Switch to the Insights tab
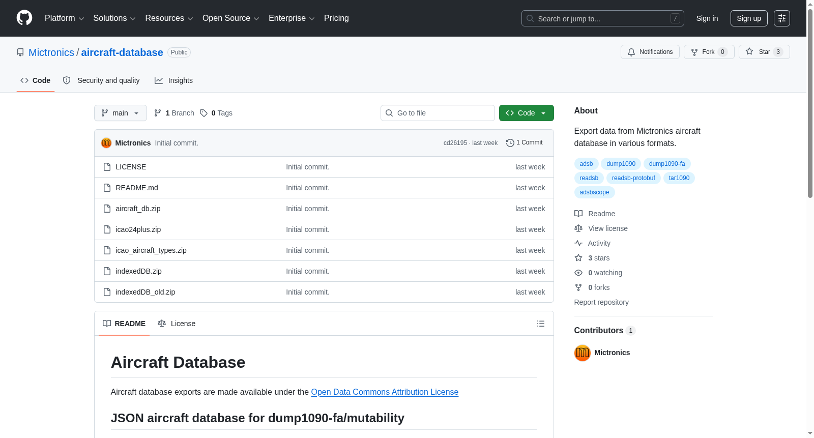Viewport: 814px width, 438px height. coord(173,80)
